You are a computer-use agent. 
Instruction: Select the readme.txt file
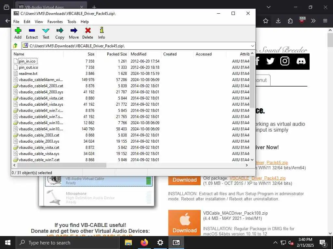[x=28, y=74]
